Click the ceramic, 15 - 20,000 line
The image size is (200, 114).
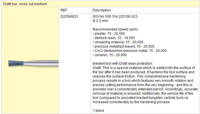point(110,55)
